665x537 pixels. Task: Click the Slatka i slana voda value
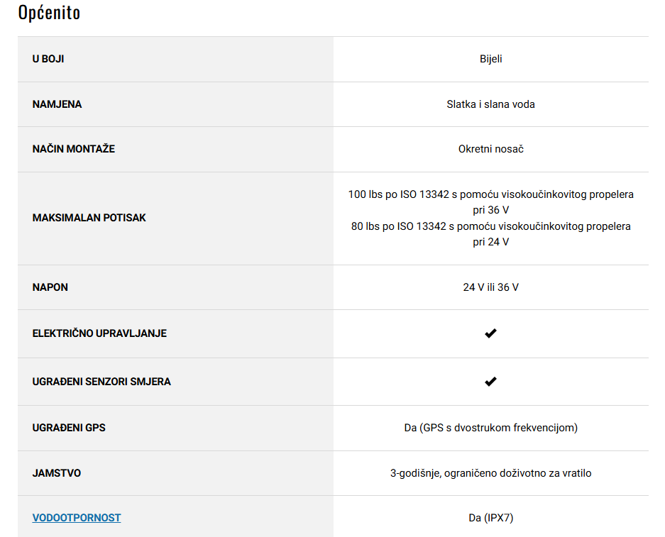[490, 104]
